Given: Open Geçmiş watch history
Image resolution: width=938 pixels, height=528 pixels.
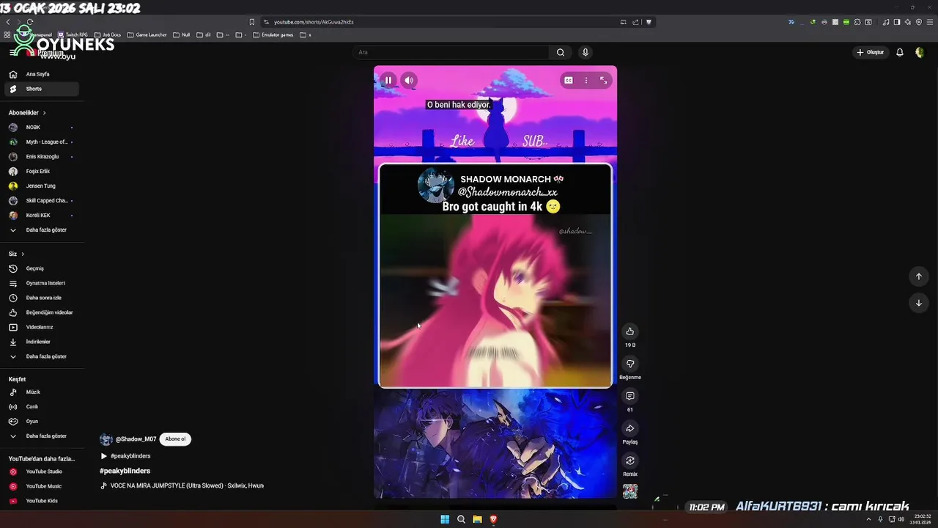Looking at the screenshot, I should 42,268.
